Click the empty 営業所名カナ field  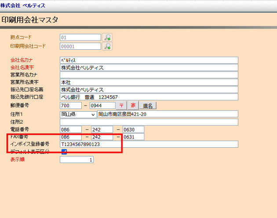pyautogui.click(x=149, y=75)
